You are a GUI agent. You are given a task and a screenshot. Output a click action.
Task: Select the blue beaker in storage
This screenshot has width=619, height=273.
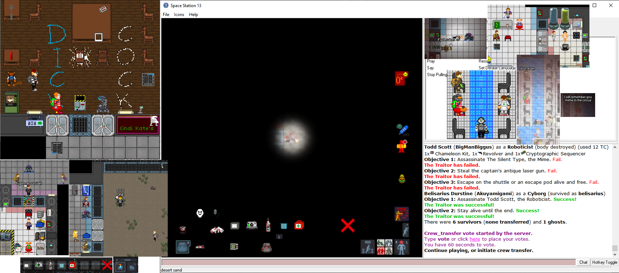284,226
